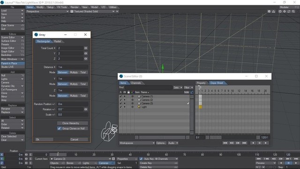
Task: Click Dope Sheet zoom scrollbar thumb
Action: [216, 138]
